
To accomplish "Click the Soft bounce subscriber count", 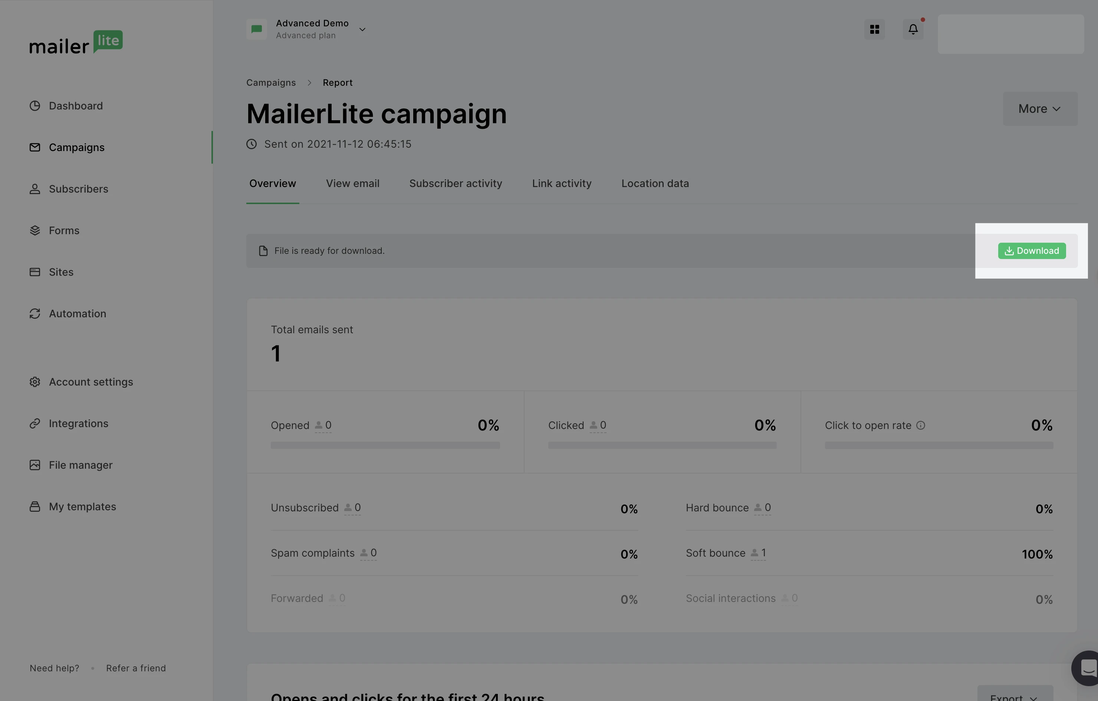I will (759, 553).
